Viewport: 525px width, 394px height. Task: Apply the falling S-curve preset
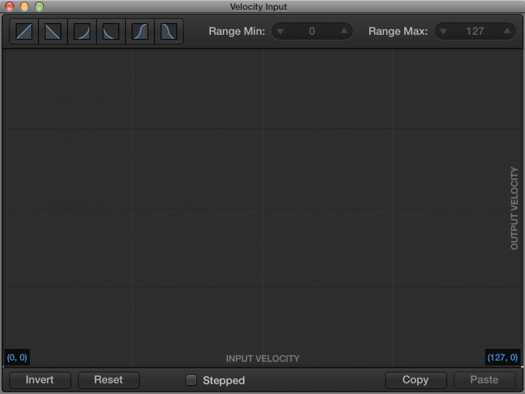point(169,31)
